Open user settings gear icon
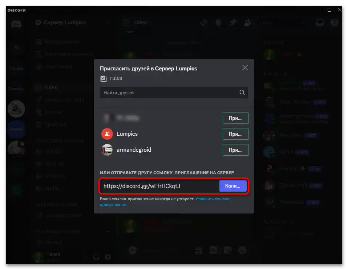348x270 pixels. (108, 257)
